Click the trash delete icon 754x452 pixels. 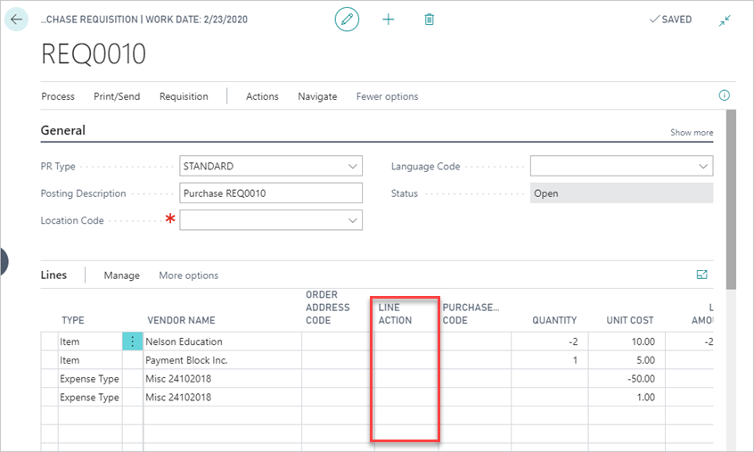tap(430, 19)
